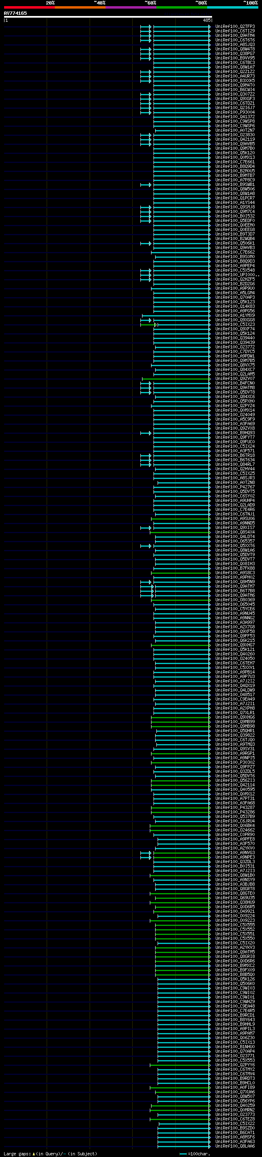Select hit label UniRef100_B6CAT1

(x=235, y=1132)
